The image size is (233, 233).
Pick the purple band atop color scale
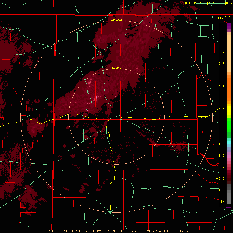click(x=229, y=26)
